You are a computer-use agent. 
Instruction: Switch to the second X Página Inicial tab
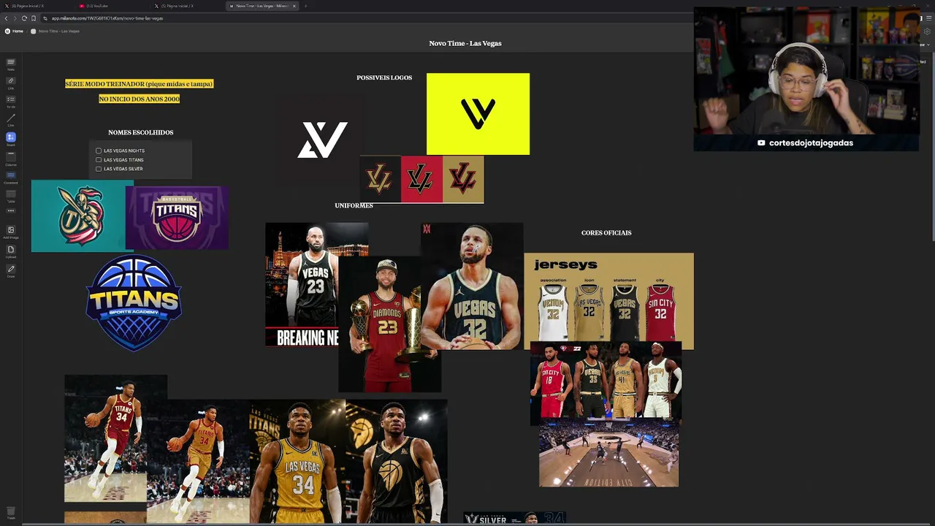click(x=188, y=6)
